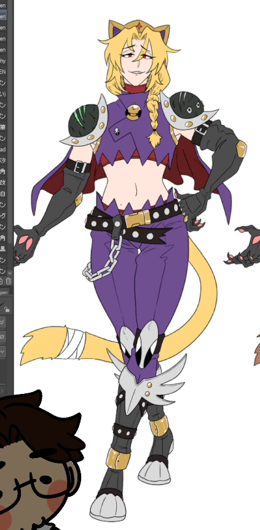
Task: Select the sub tool ending in 'グ'
Action: tap(3, 215)
